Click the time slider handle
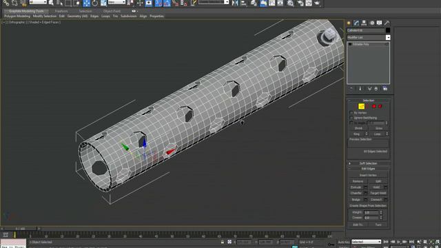The height and width of the screenshot is (248, 441). 20,229
